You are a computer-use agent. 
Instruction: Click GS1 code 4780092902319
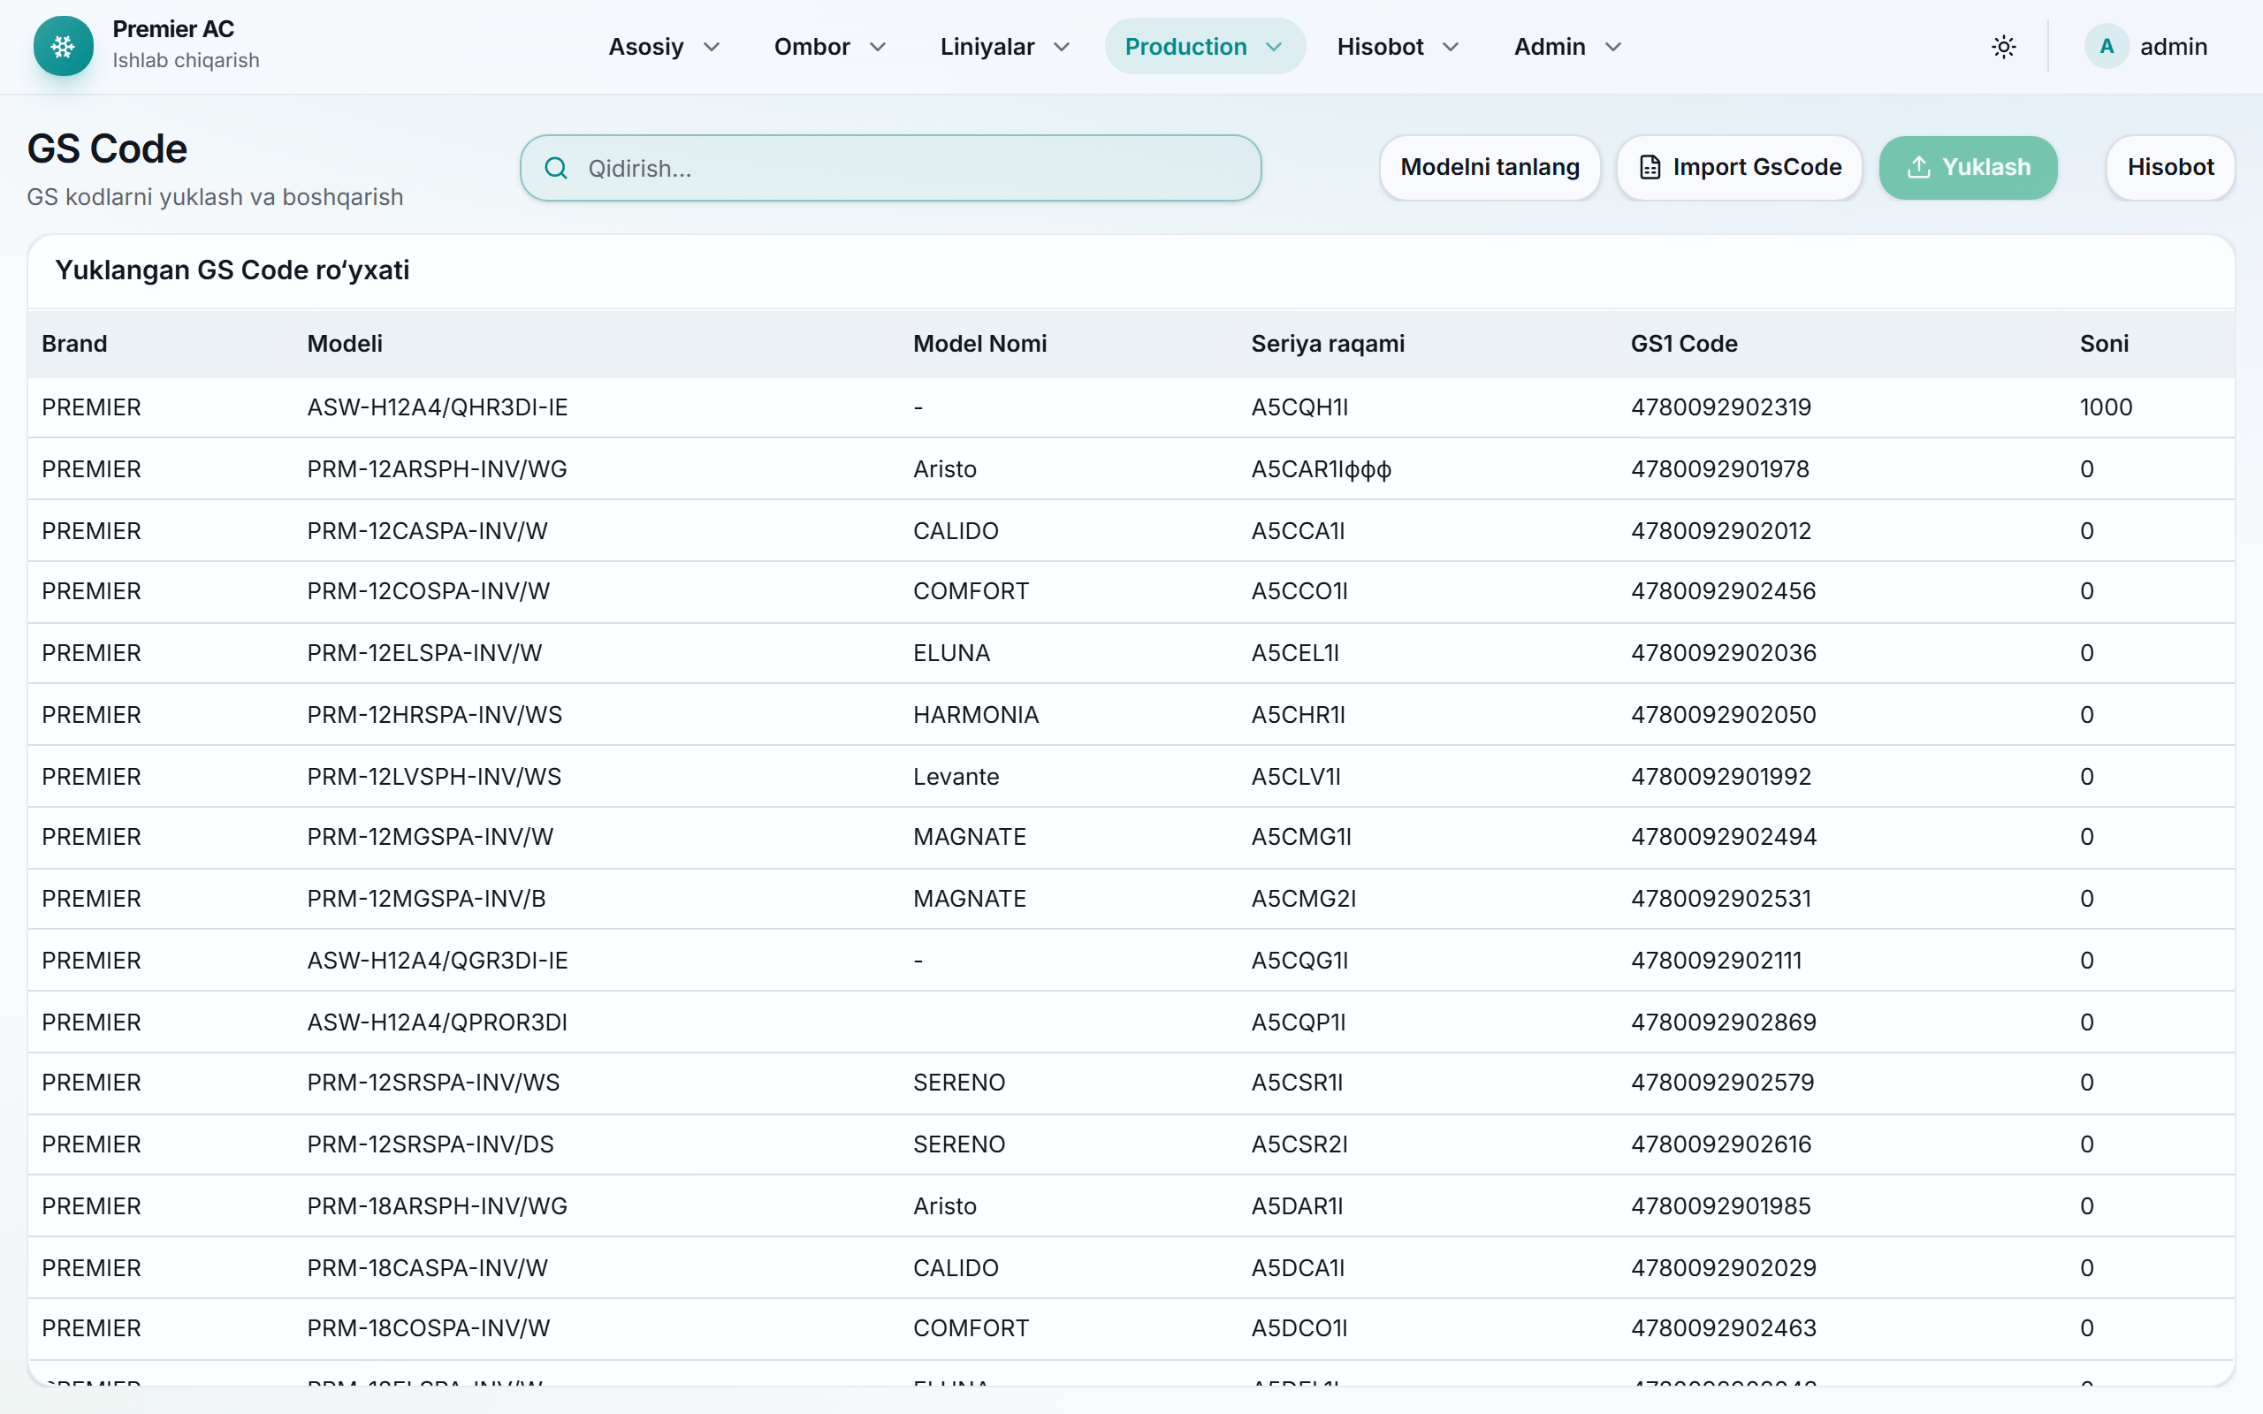tap(1720, 407)
